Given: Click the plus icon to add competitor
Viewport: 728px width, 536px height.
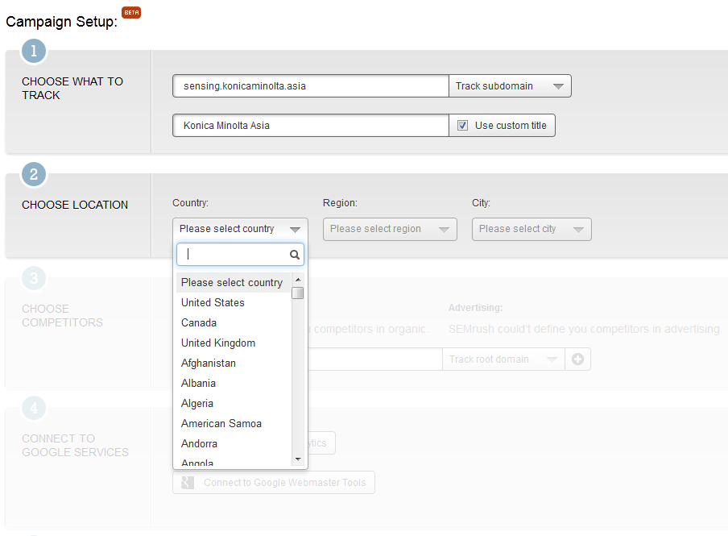Looking at the screenshot, I should (x=577, y=359).
